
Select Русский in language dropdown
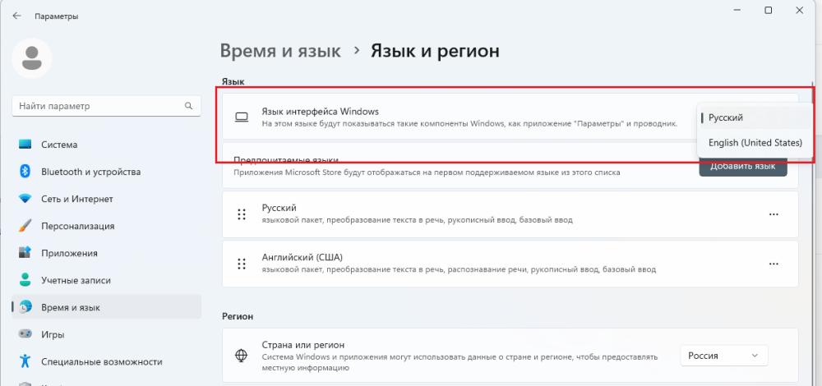pos(726,117)
